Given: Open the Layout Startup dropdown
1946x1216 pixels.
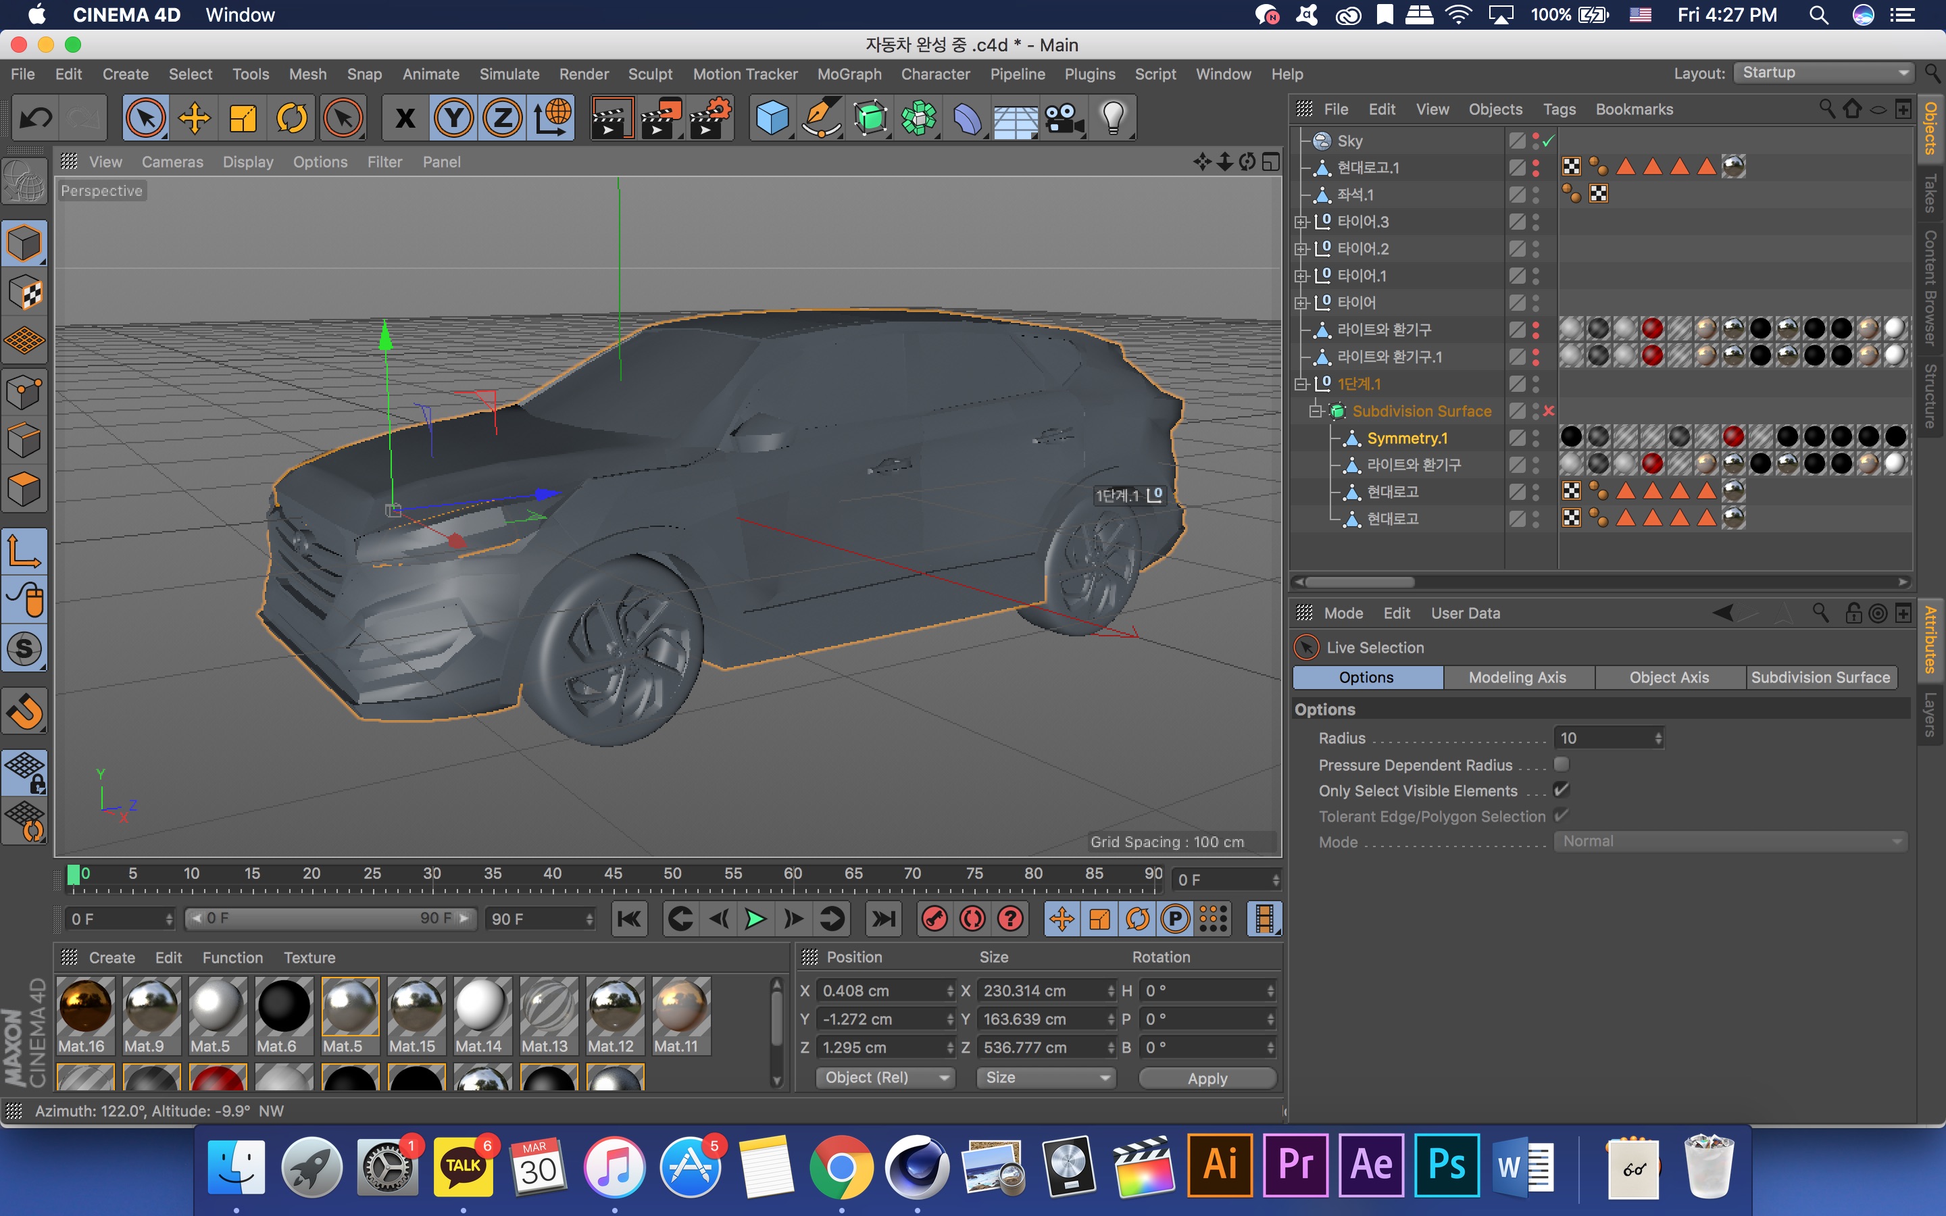Looking at the screenshot, I should (x=1822, y=73).
